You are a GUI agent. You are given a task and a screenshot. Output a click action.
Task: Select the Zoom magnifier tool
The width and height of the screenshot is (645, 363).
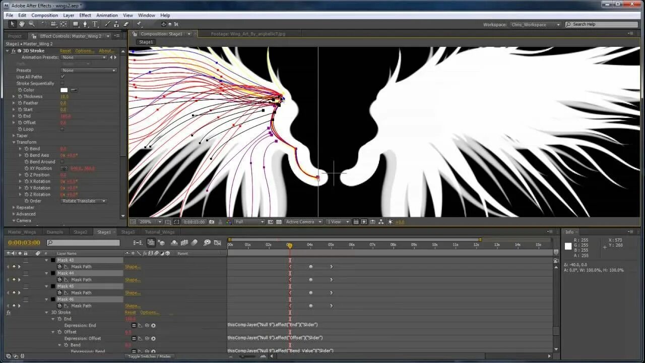[31, 24]
